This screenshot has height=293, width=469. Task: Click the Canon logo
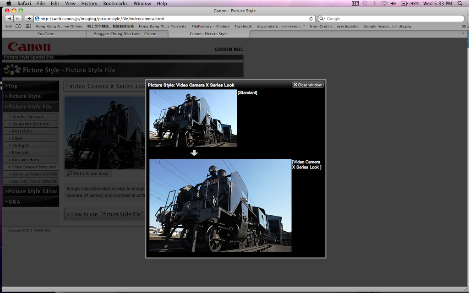click(x=29, y=47)
